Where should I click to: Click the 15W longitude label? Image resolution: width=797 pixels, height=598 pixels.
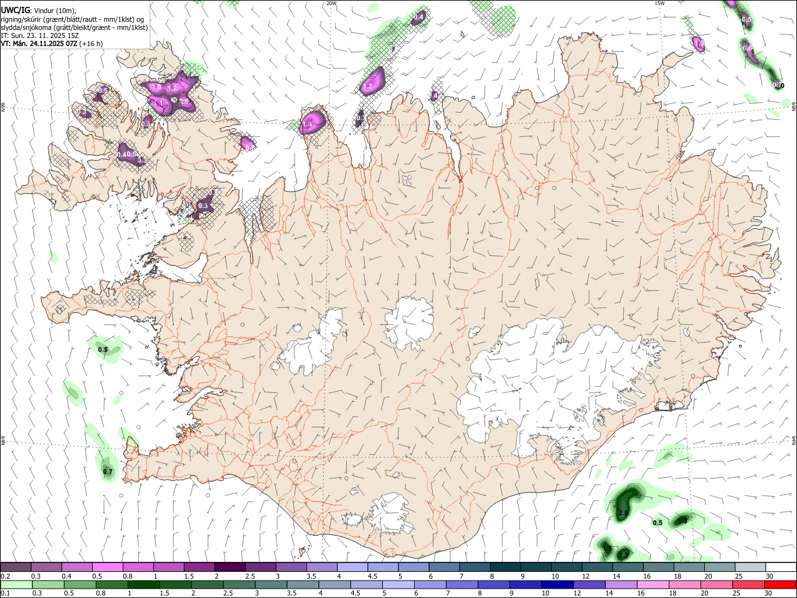[659, 3]
